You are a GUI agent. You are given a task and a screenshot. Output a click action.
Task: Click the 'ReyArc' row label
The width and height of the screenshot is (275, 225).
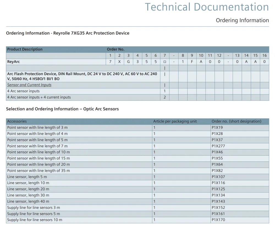13,62
